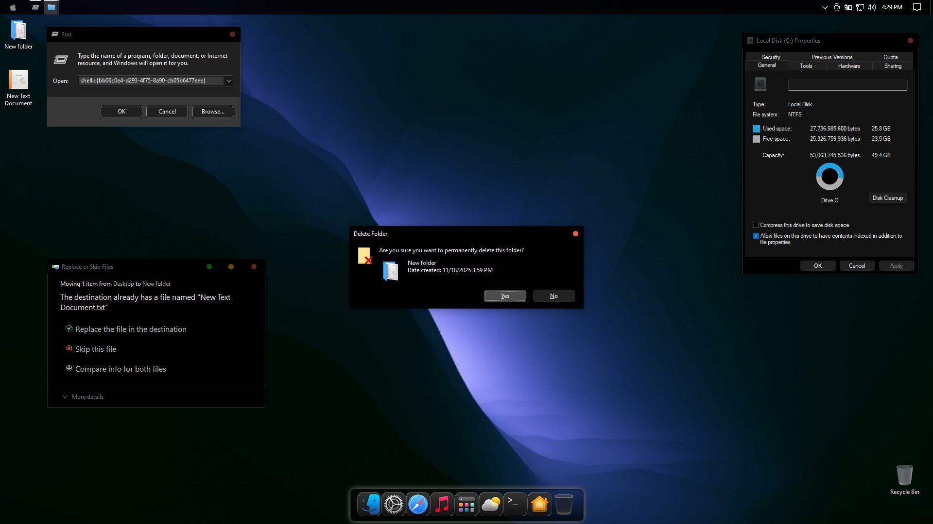The height and width of the screenshot is (524, 933).
Task: Click the blue Used space color swatch
Action: tap(756, 129)
